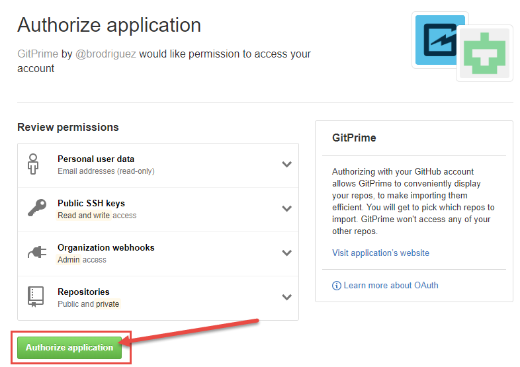The height and width of the screenshot is (367, 520).
Task: Click the blue GitPrime application logo
Action: coord(440,40)
